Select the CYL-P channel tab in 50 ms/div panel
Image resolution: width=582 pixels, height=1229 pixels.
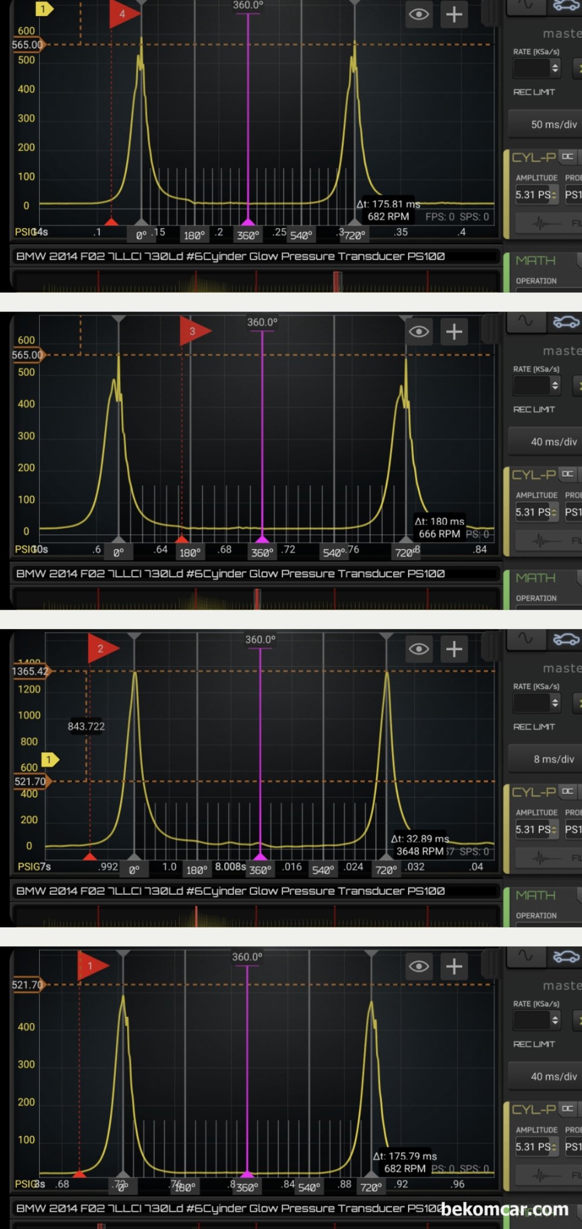click(533, 157)
